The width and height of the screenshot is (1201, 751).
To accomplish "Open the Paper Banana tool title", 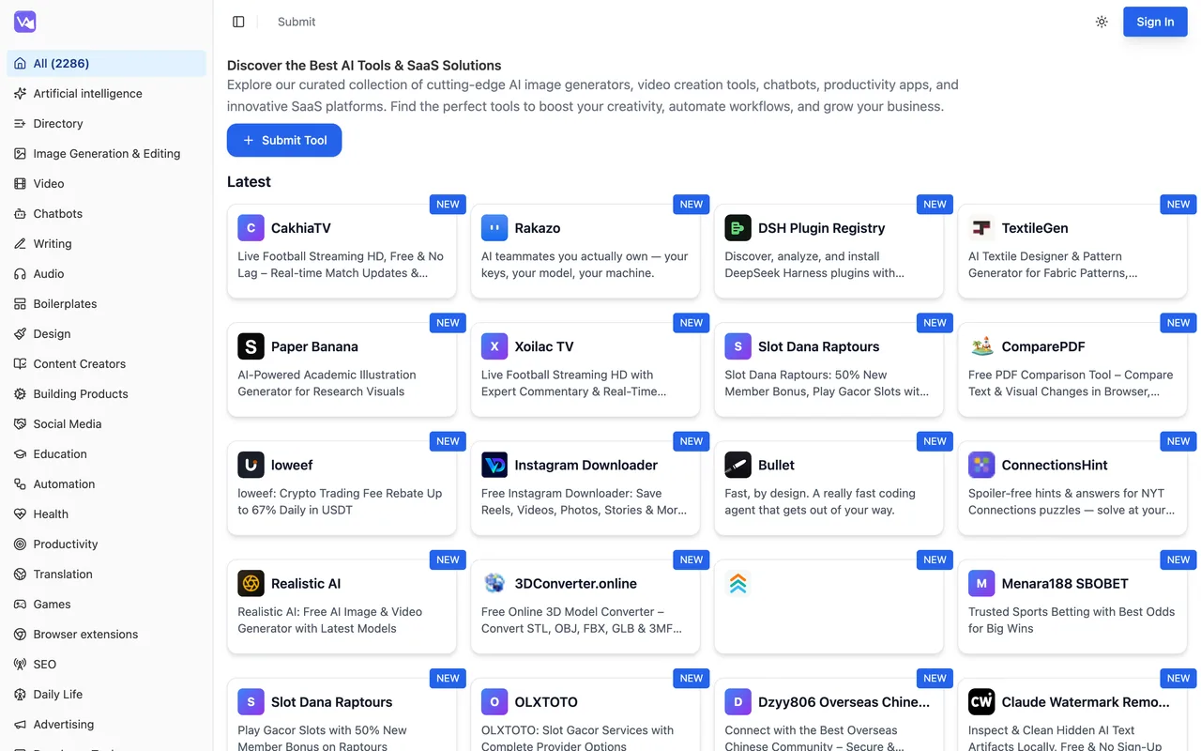I will point(314,346).
